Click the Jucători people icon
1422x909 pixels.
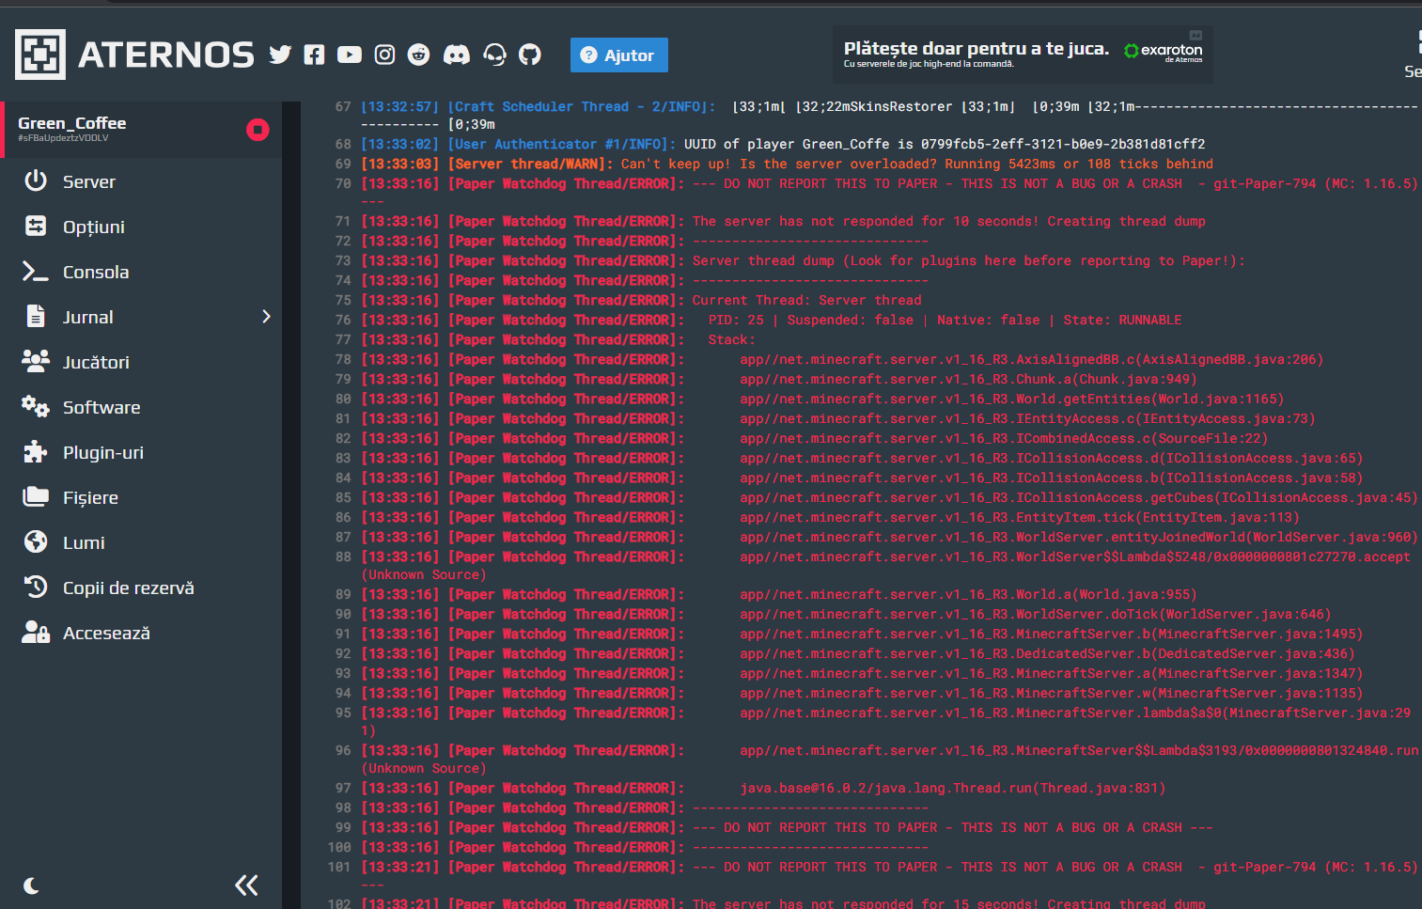pos(36,361)
